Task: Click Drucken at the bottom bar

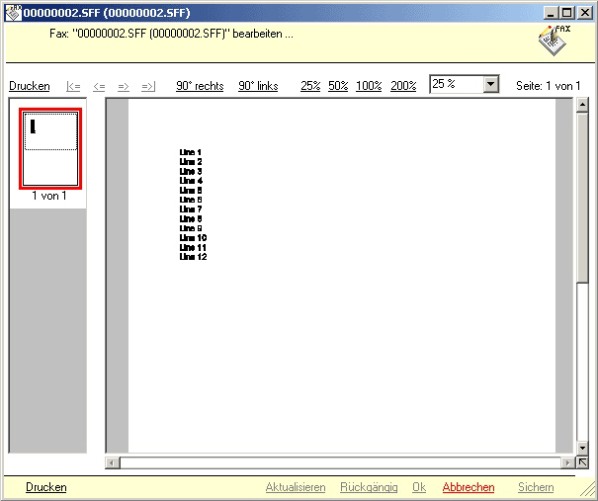Action: point(46,487)
